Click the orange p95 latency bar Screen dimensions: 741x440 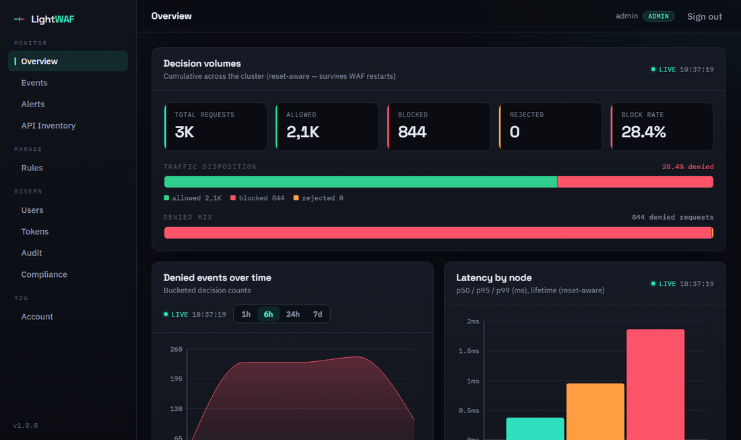[595, 412]
